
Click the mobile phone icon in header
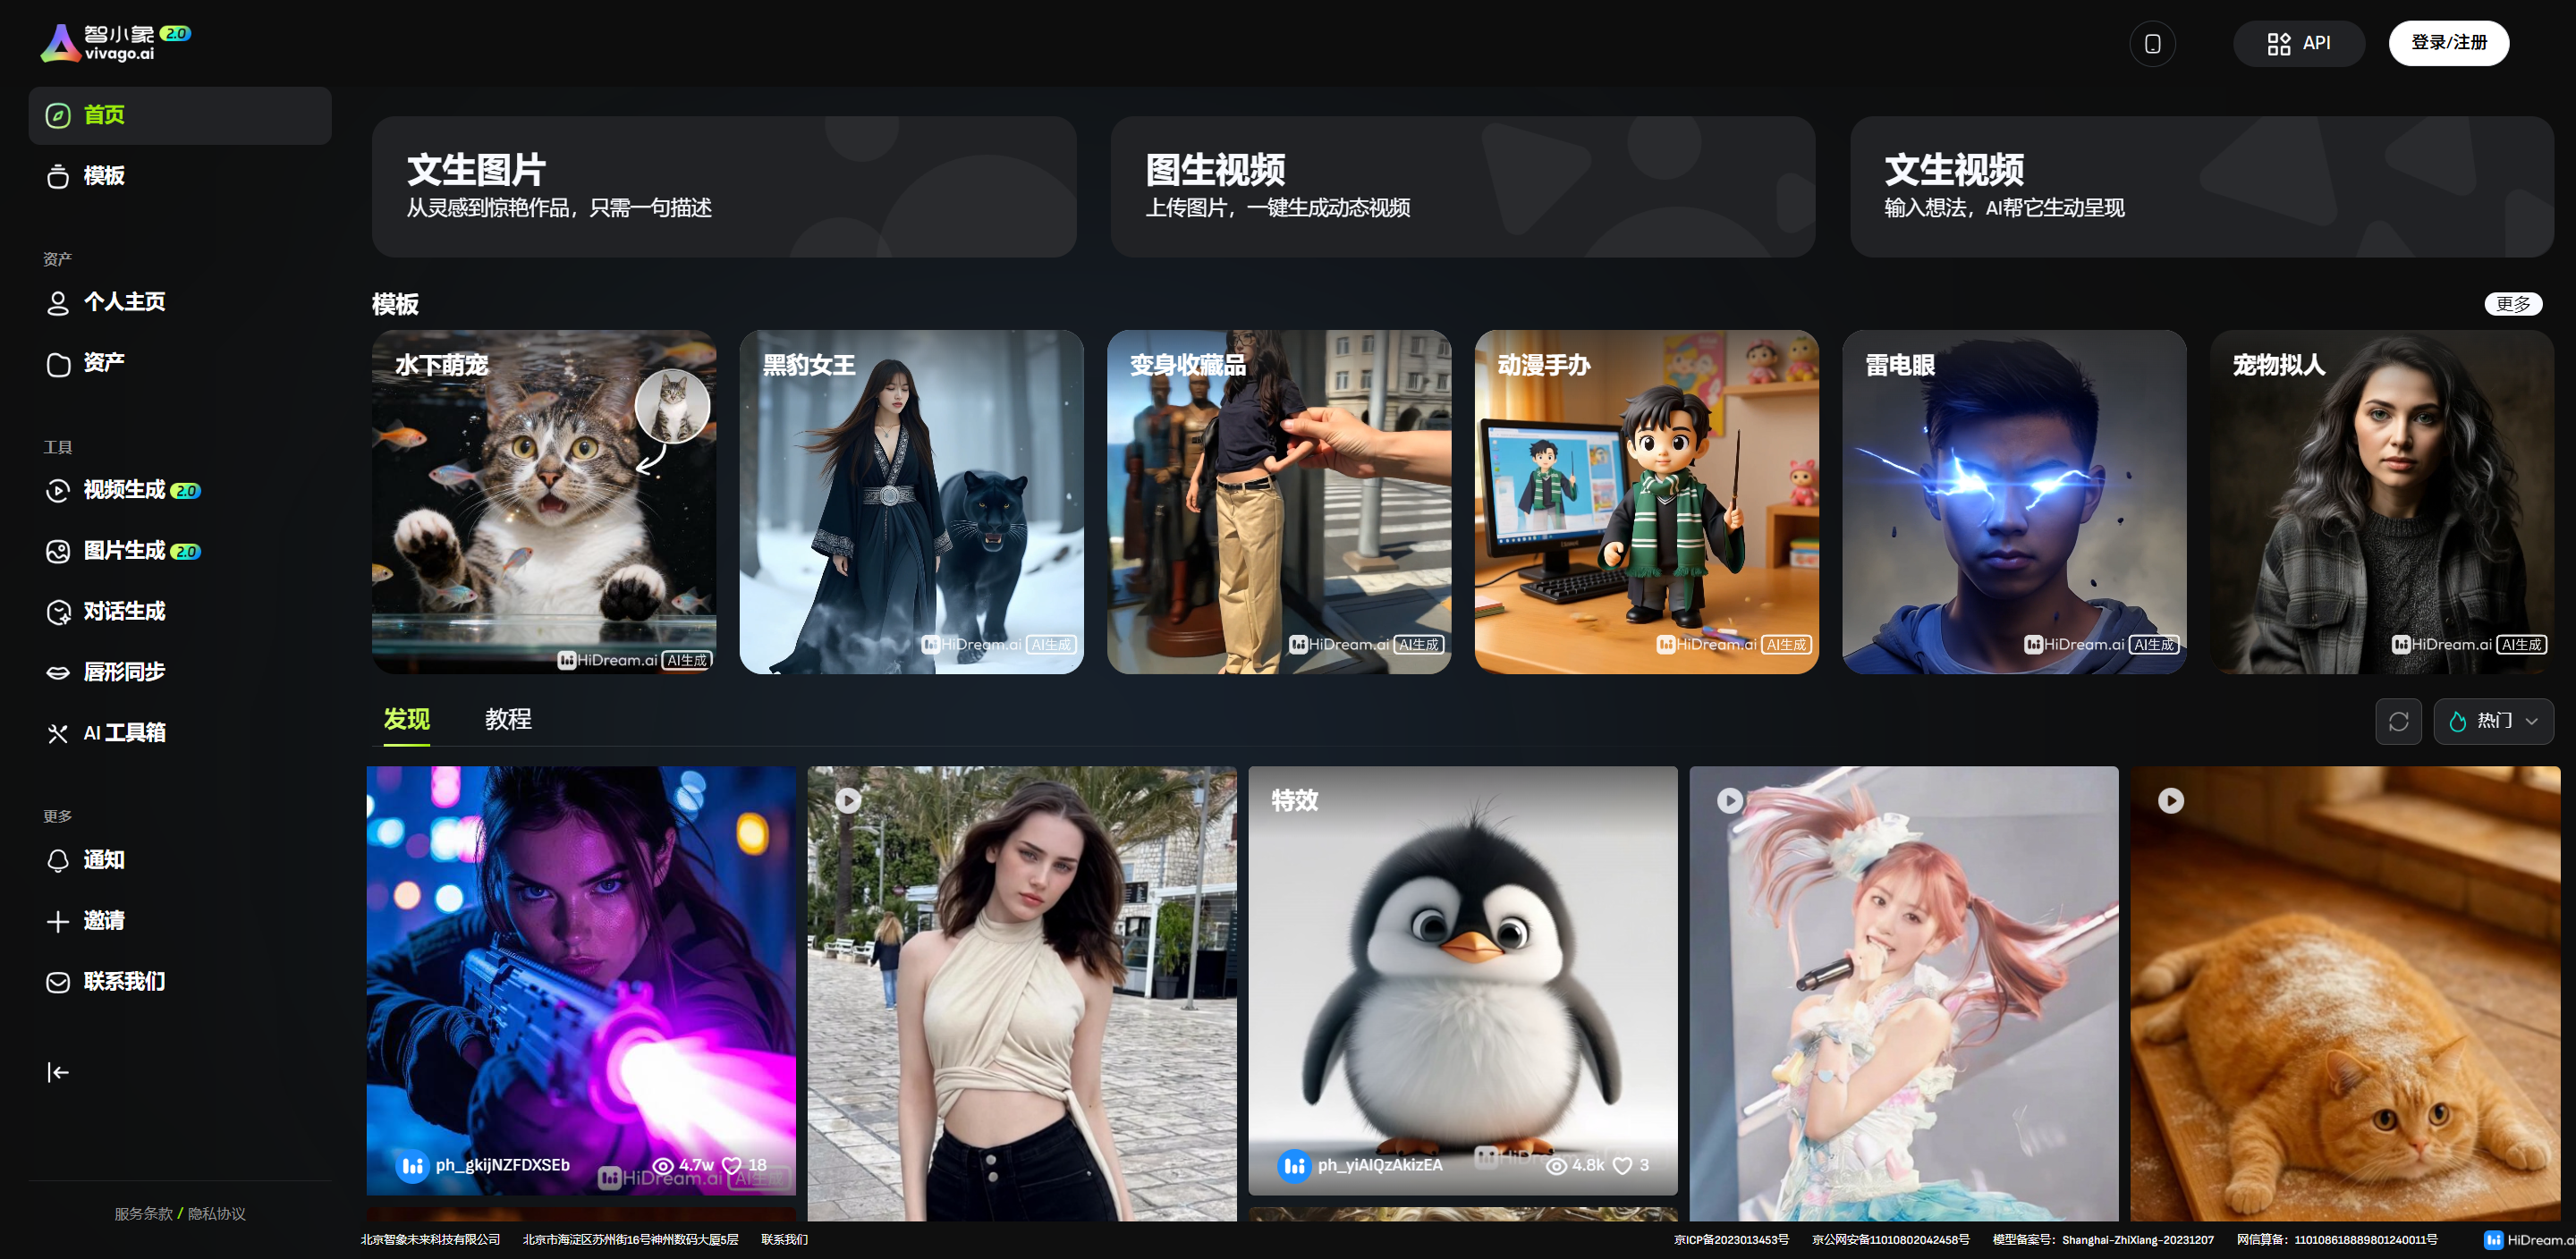(2152, 44)
